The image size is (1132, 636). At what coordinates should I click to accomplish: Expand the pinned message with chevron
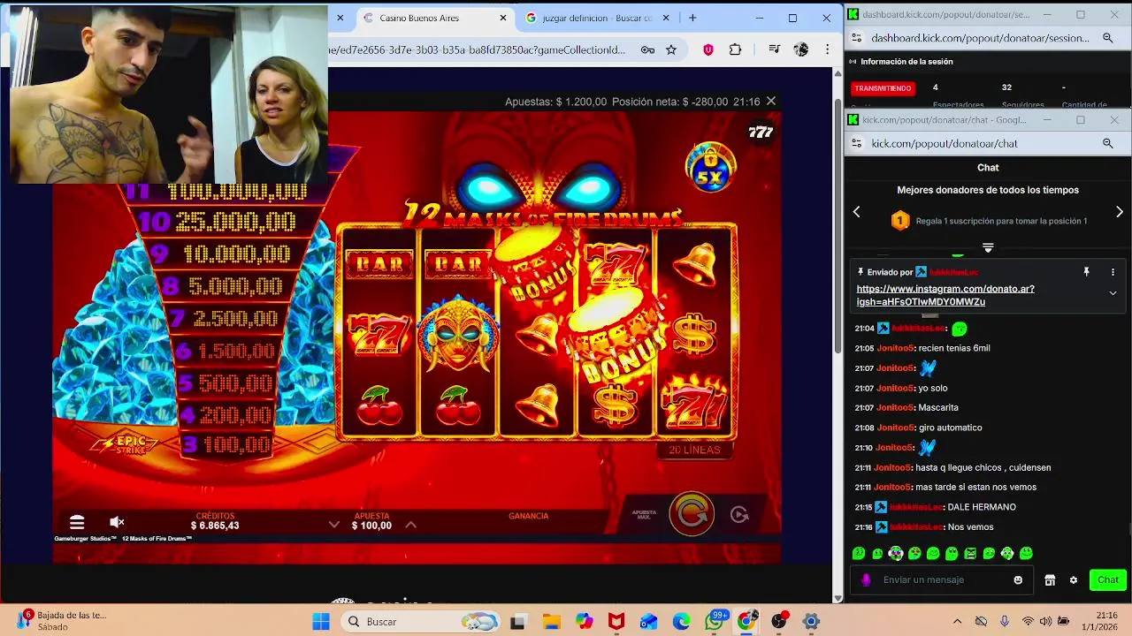pyautogui.click(x=1113, y=293)
